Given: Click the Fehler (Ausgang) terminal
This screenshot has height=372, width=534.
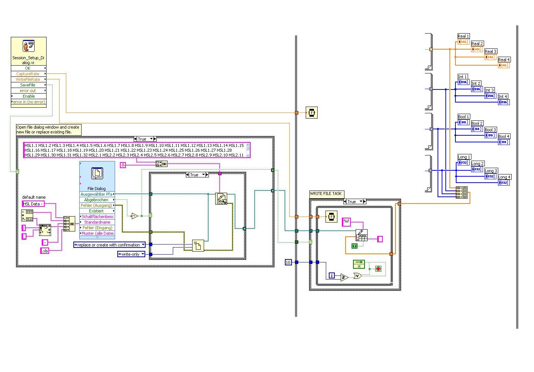Looking at the screenshot, I should click(97, 205).
